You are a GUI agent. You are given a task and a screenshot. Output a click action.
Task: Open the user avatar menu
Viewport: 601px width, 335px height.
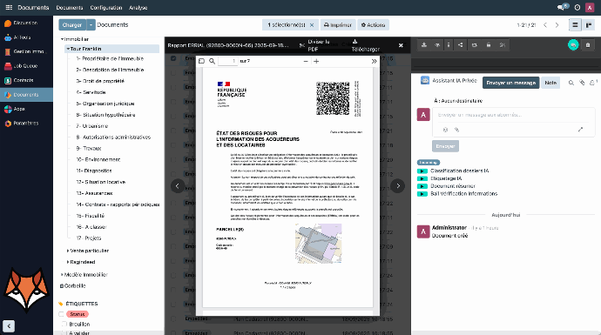pos(590,8)
